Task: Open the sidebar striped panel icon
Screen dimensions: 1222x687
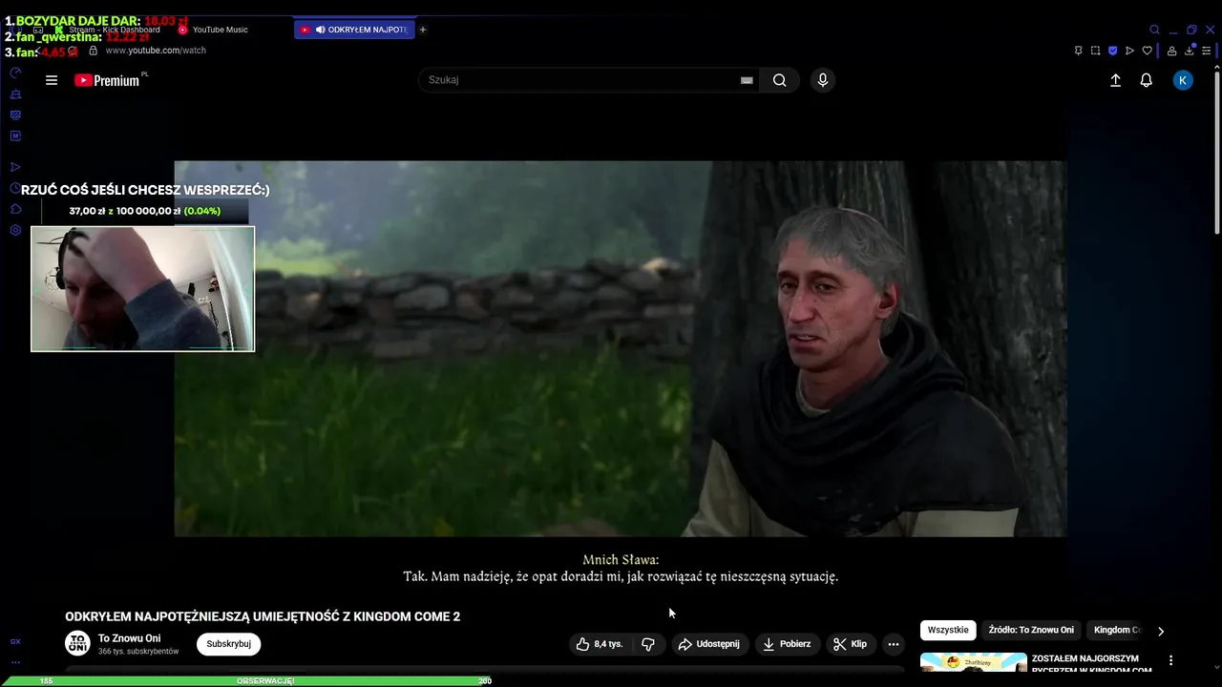Action: click(15, 114)
